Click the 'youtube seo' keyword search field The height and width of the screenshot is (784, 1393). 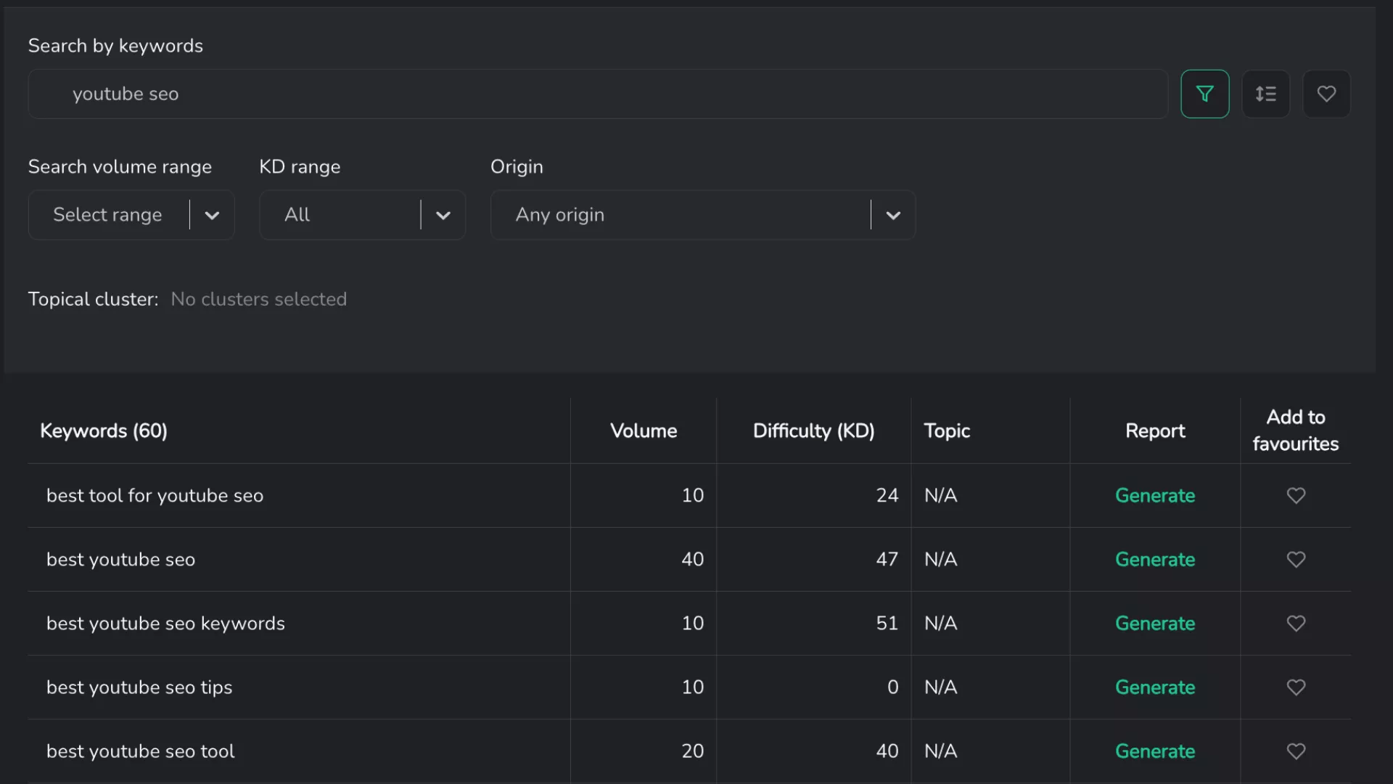click(596, 94)
